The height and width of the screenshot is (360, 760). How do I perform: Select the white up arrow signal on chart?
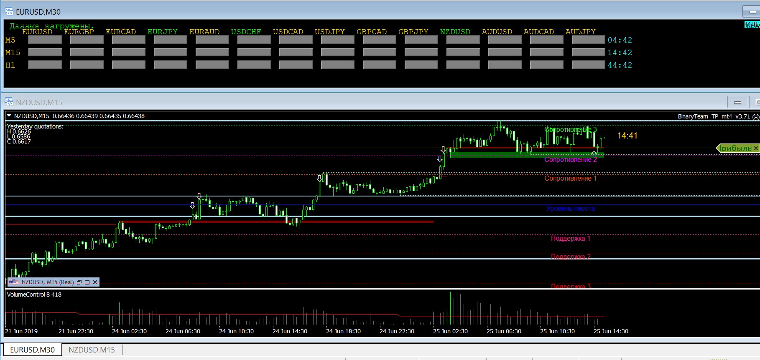(x=594, y=154)
